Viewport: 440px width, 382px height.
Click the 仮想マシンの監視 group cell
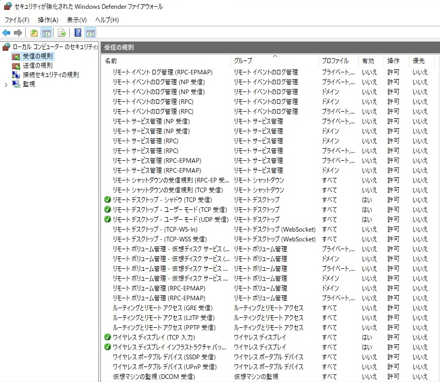[x=256, y=376]
